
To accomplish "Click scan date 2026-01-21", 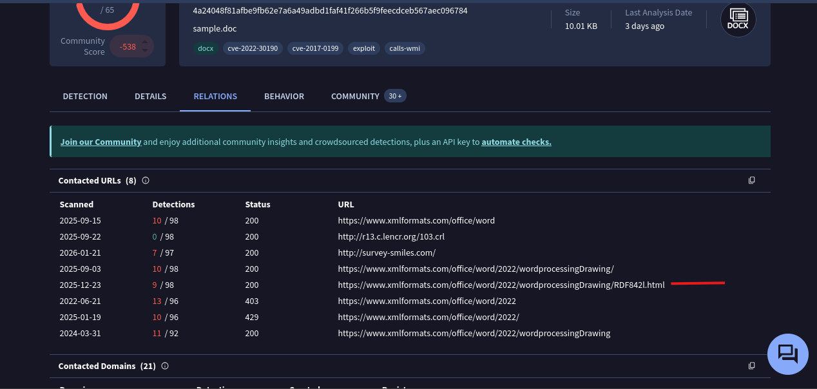I will [x=81, y=252].
